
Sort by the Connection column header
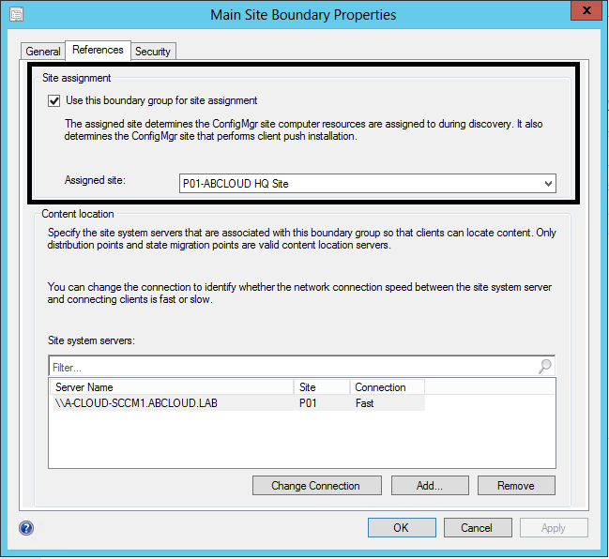pyautogui.click(x=387, y=387)
